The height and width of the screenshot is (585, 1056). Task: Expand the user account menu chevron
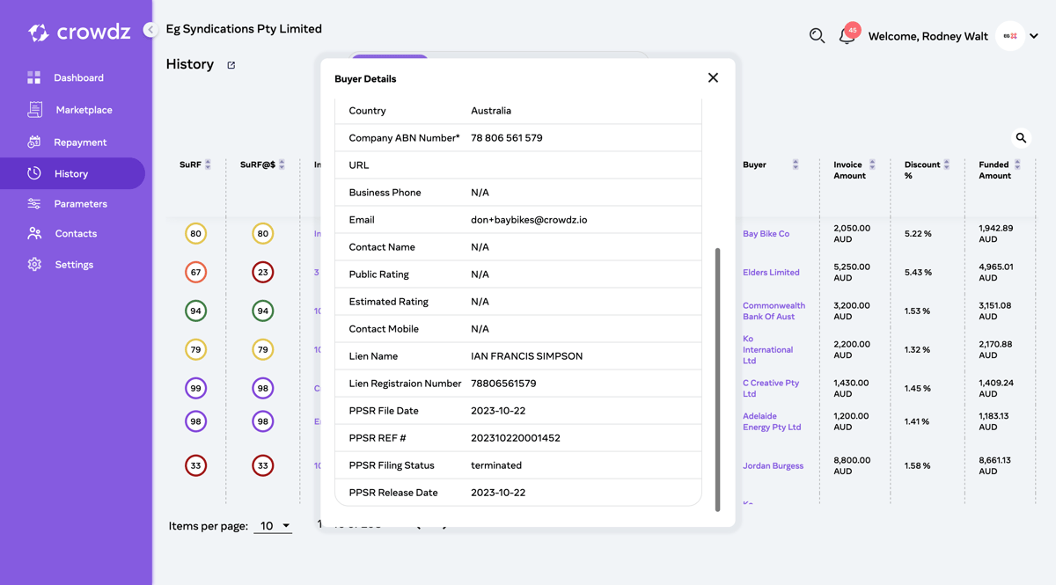point(1034,37)
